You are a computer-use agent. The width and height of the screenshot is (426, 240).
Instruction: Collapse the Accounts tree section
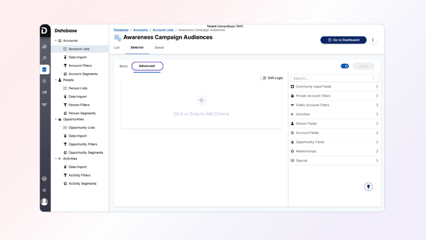(56, 41)
